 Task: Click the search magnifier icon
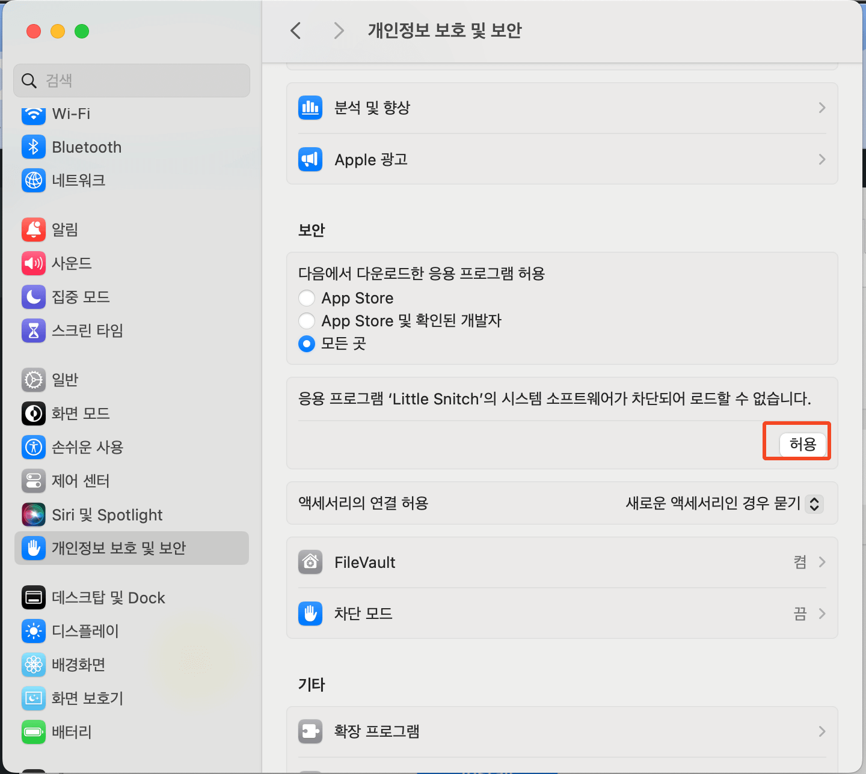(x=29, y=81)
